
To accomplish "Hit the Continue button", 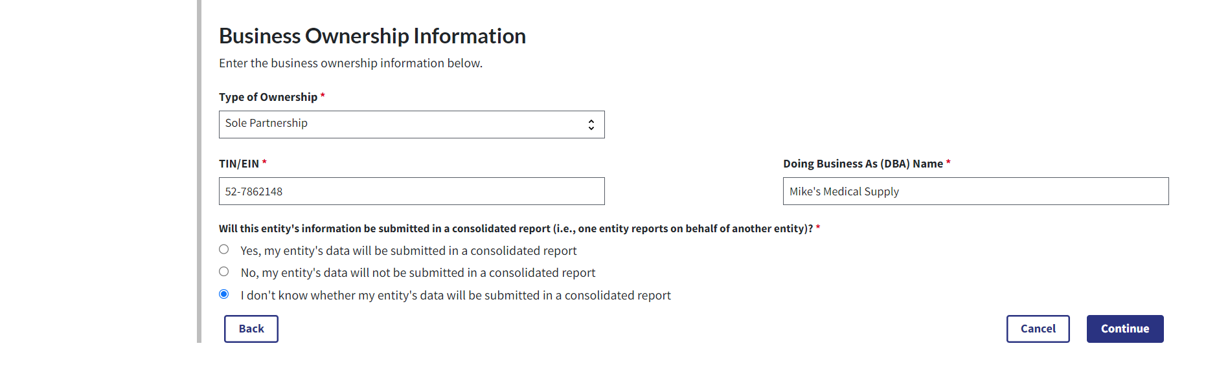I will (x=1124, y=329).
